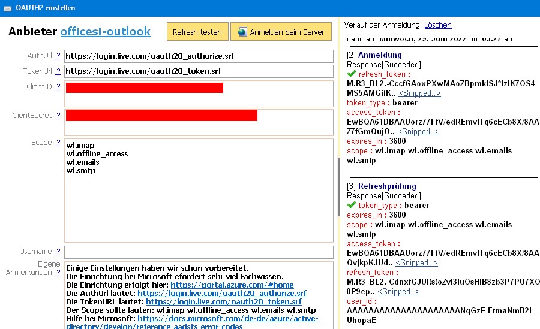Open the officesi-outlook provider link
The image size is (540, 329).
pos(106,31)
